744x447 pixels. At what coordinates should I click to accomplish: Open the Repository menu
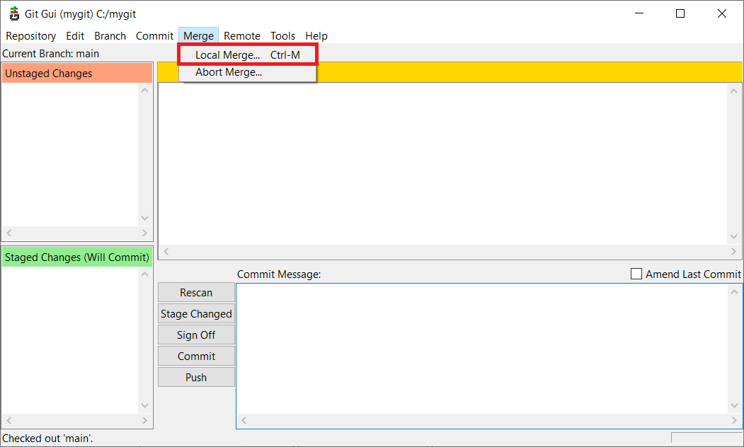31,36
